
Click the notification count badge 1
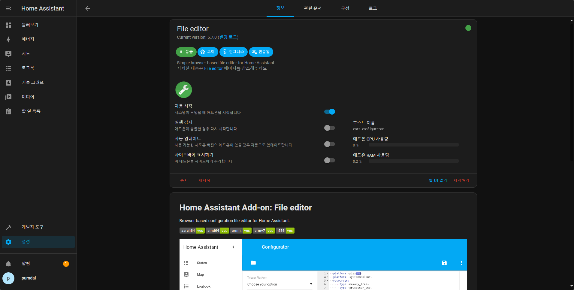[x=66, y=264]
